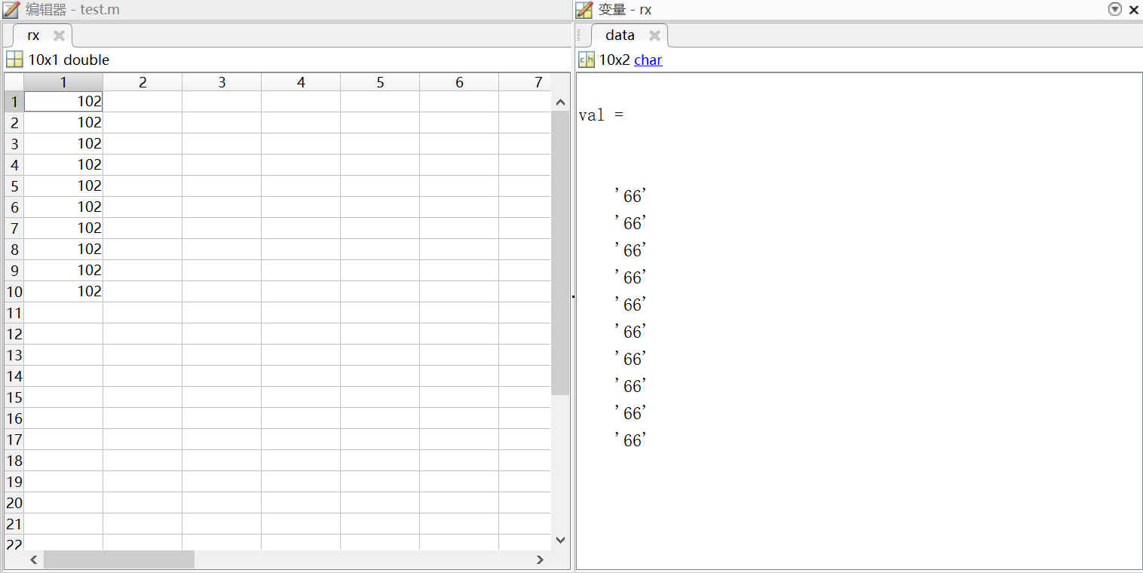1143x573 pixels.
Task: Select column header 3
Action: (x=222, y=82)
